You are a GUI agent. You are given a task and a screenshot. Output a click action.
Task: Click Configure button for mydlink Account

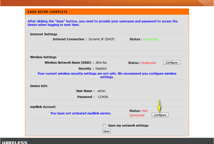click(x=160, y=115)
